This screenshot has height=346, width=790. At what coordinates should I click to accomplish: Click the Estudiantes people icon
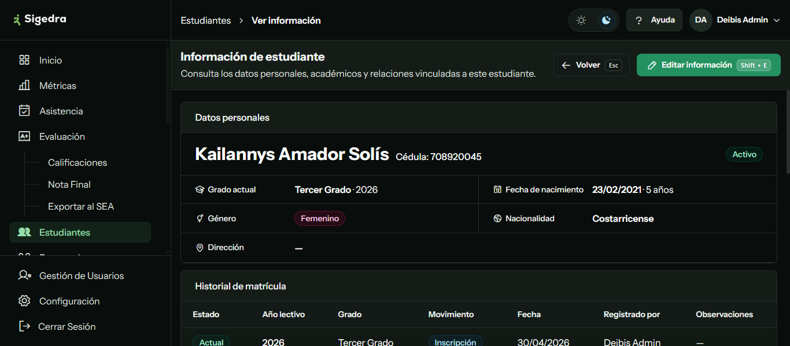[x=24, y=232]
